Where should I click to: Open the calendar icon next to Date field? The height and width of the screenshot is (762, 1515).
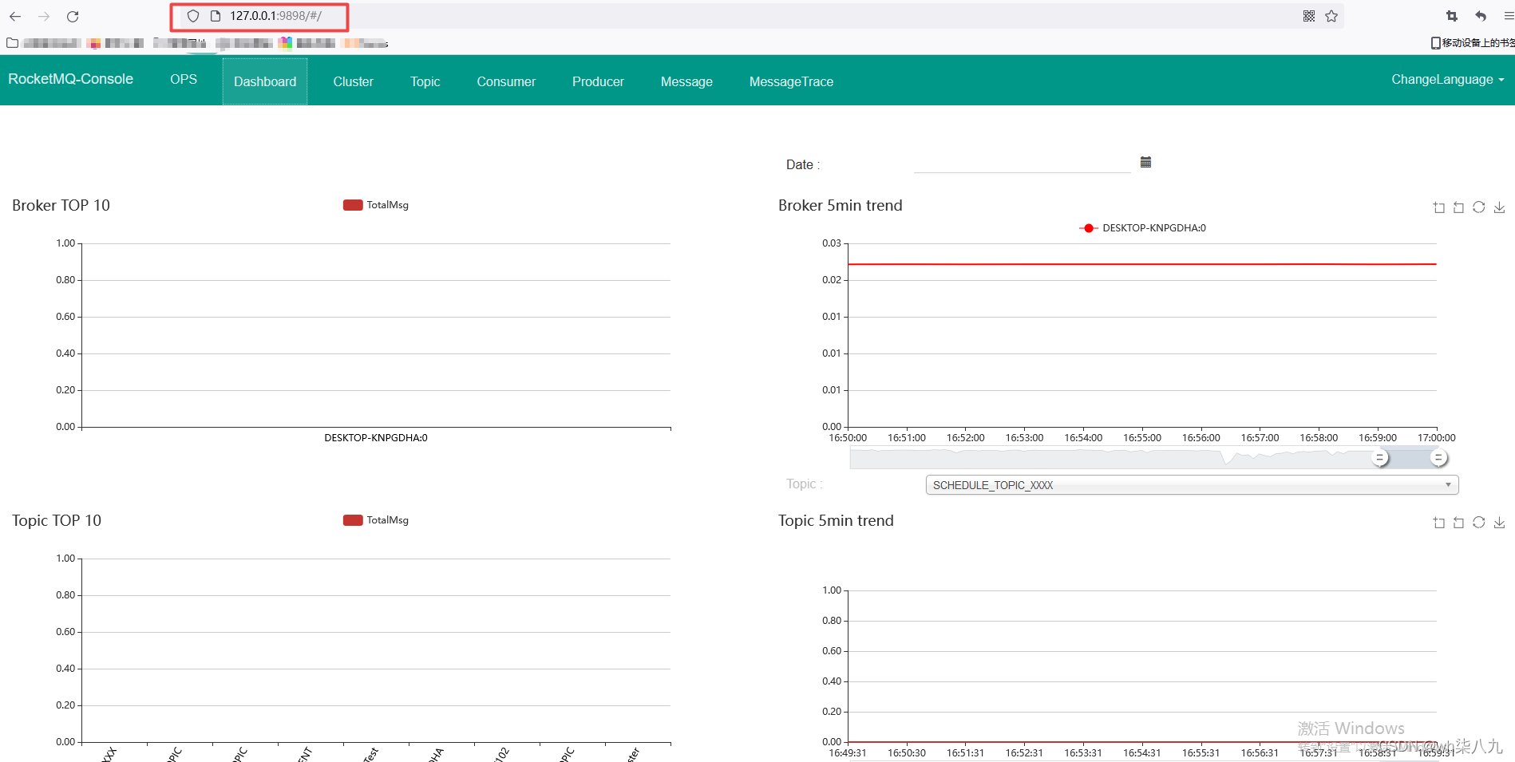(1145, 162)
